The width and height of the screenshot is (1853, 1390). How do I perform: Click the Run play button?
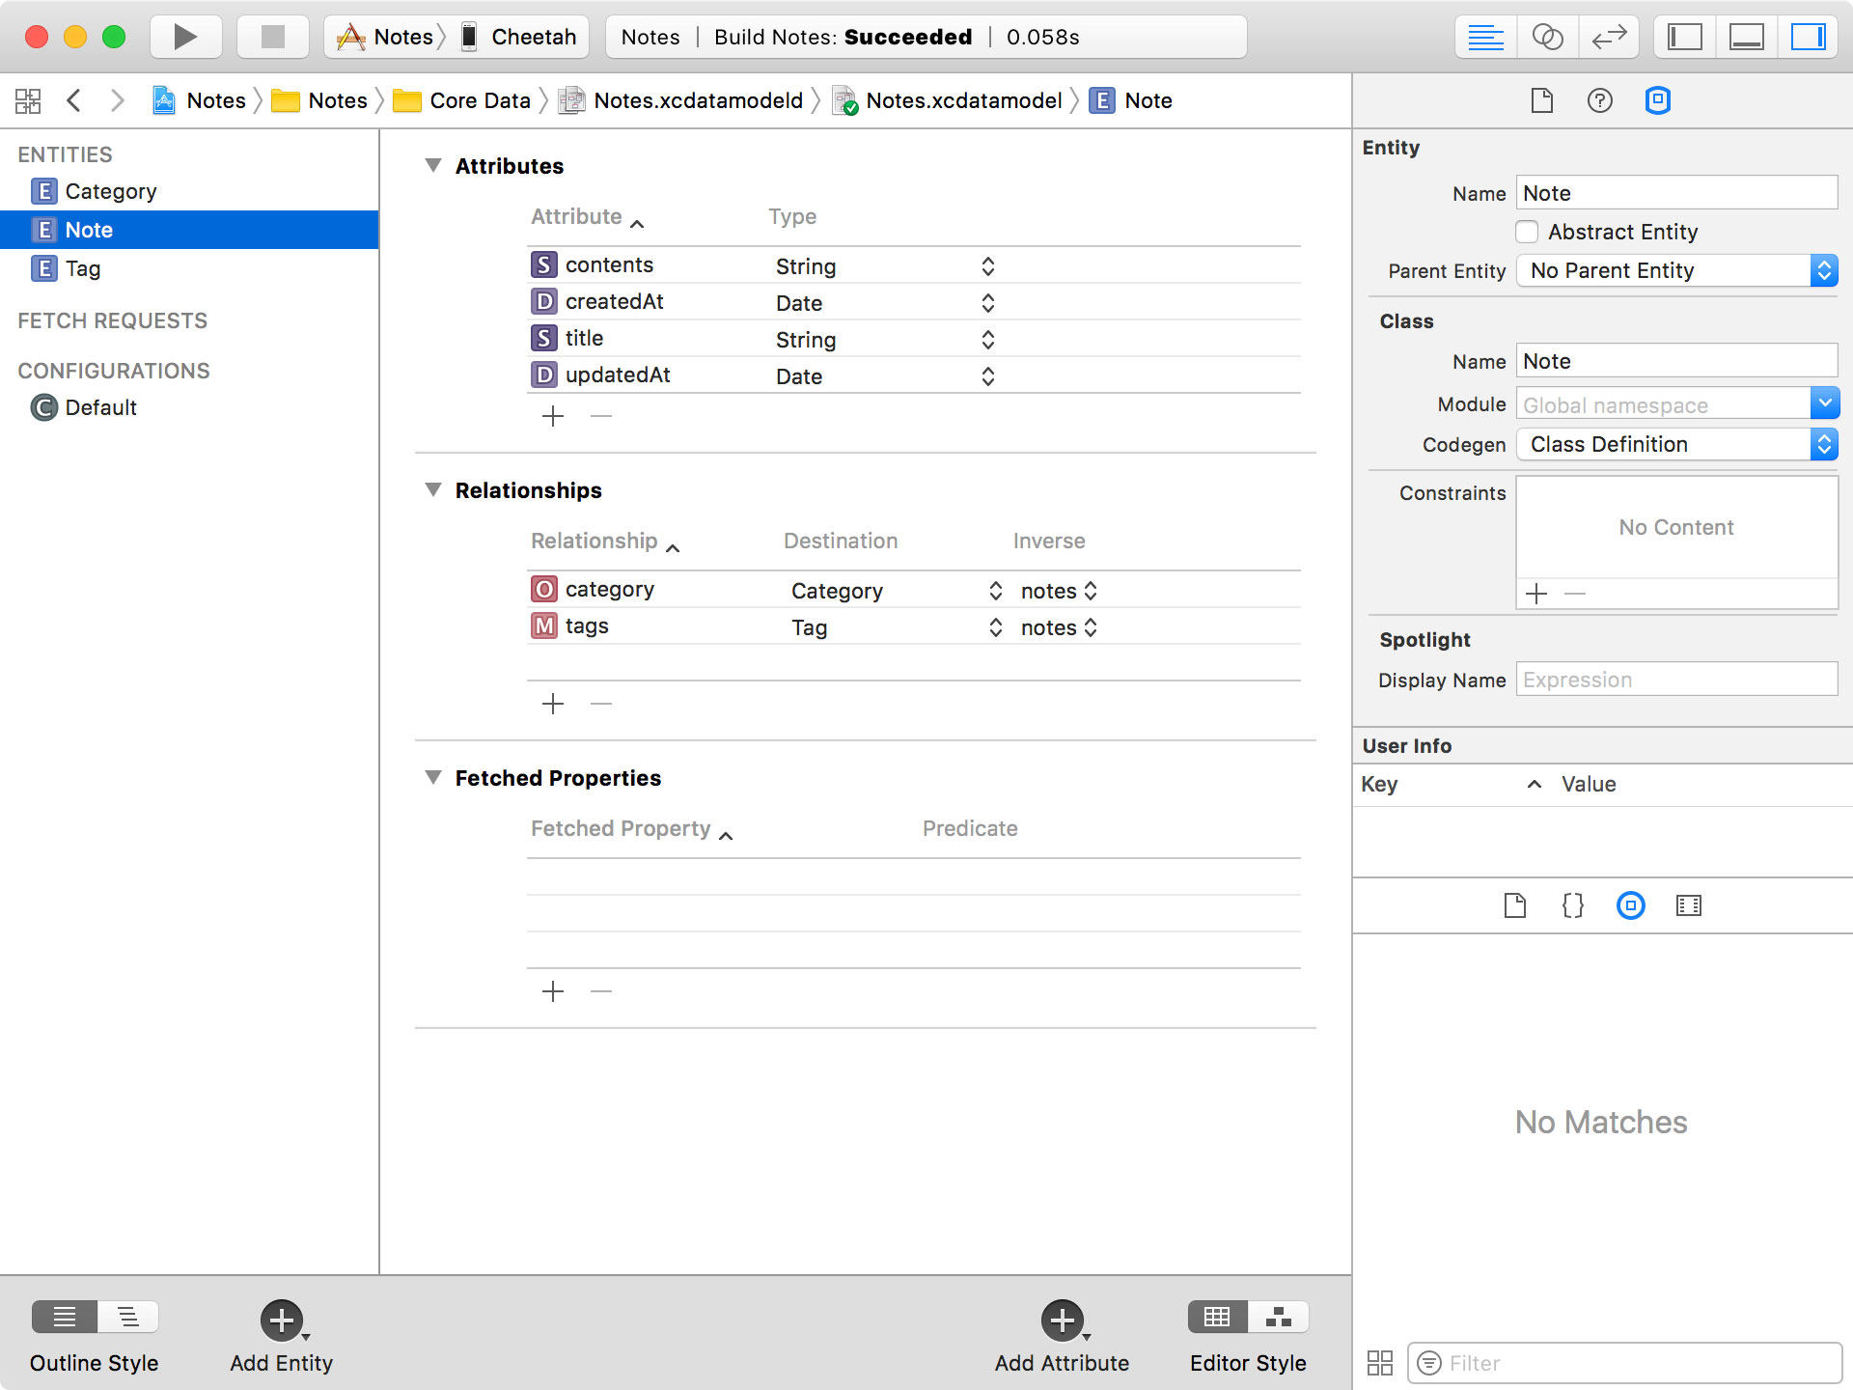185,37
